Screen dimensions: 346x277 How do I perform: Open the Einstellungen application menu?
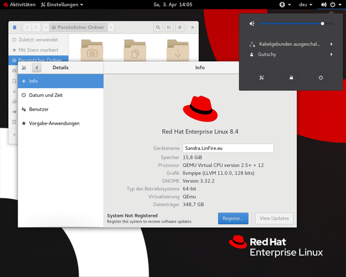pyautogui.click(x=62, y=4)
